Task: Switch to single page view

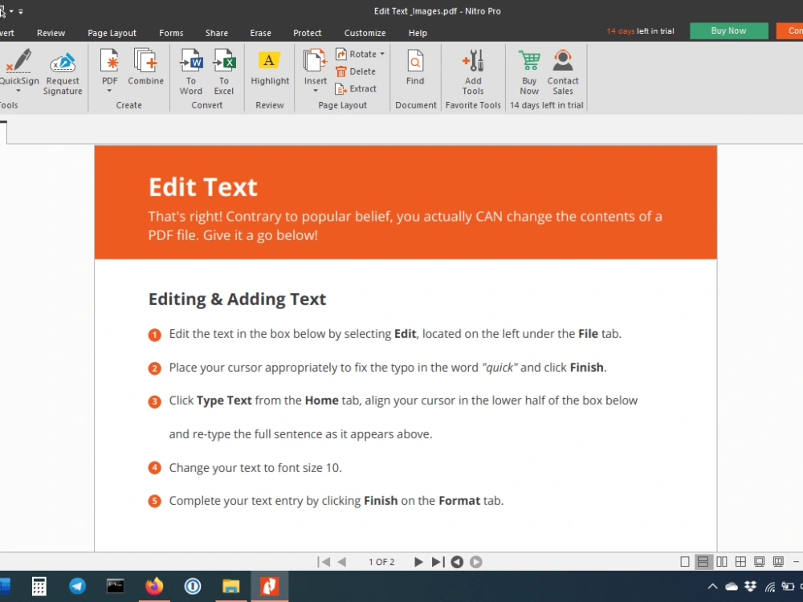Action: pos(685,562)
